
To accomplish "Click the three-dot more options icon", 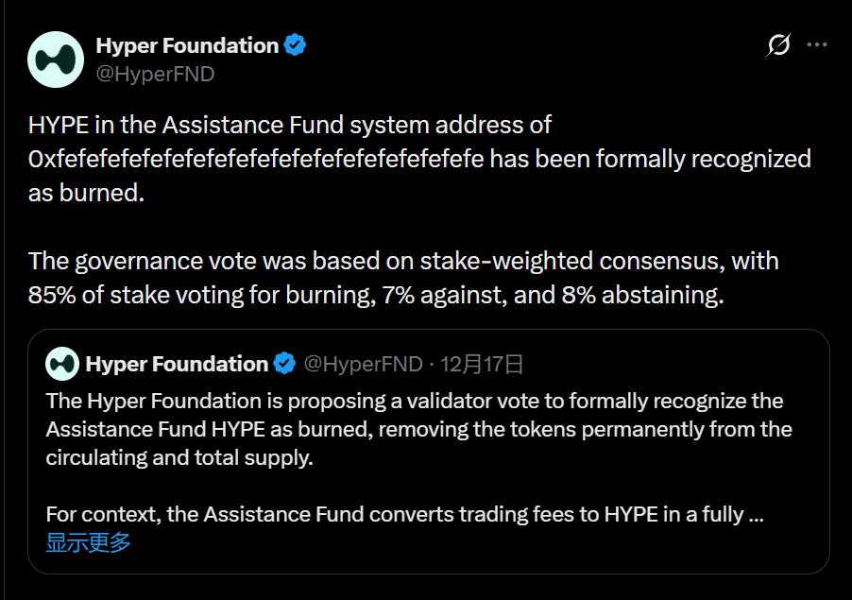I will (818, 43).
